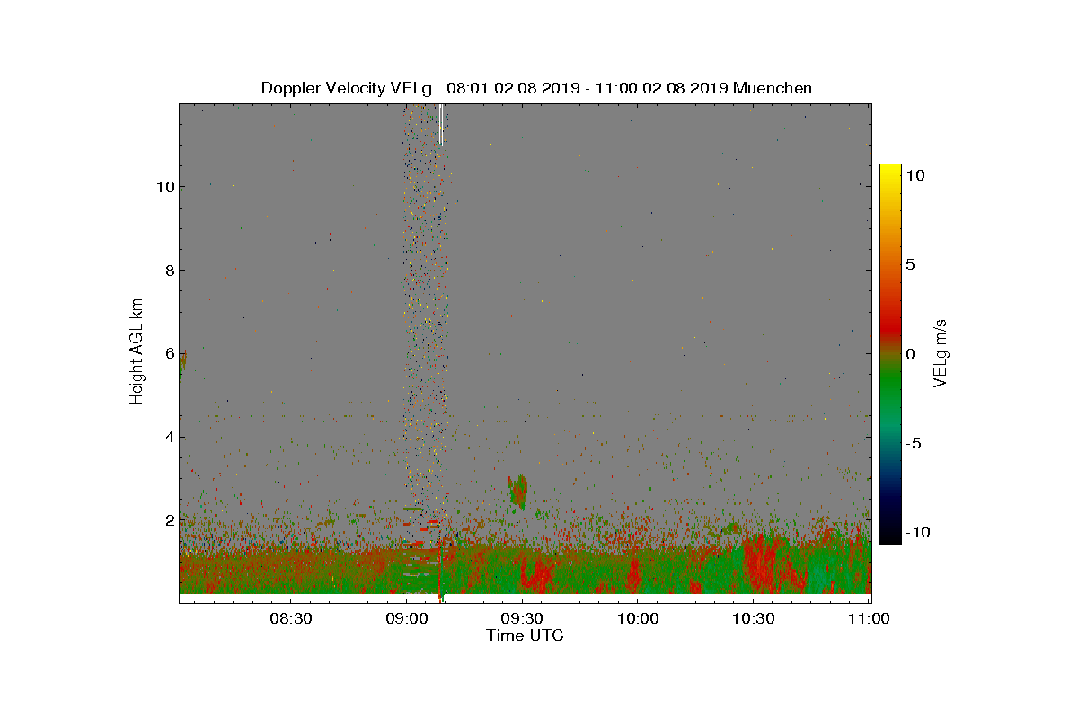Click the colorbar value -5

pos(912,443)
